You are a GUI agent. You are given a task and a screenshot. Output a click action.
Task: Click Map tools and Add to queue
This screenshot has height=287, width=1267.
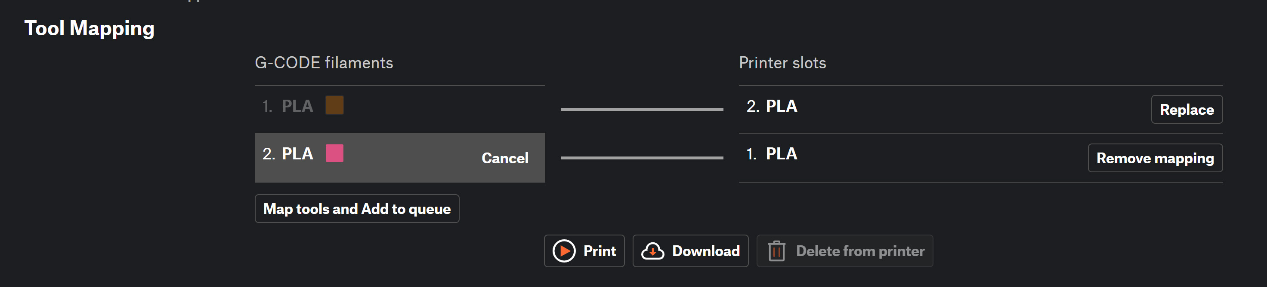357,209
